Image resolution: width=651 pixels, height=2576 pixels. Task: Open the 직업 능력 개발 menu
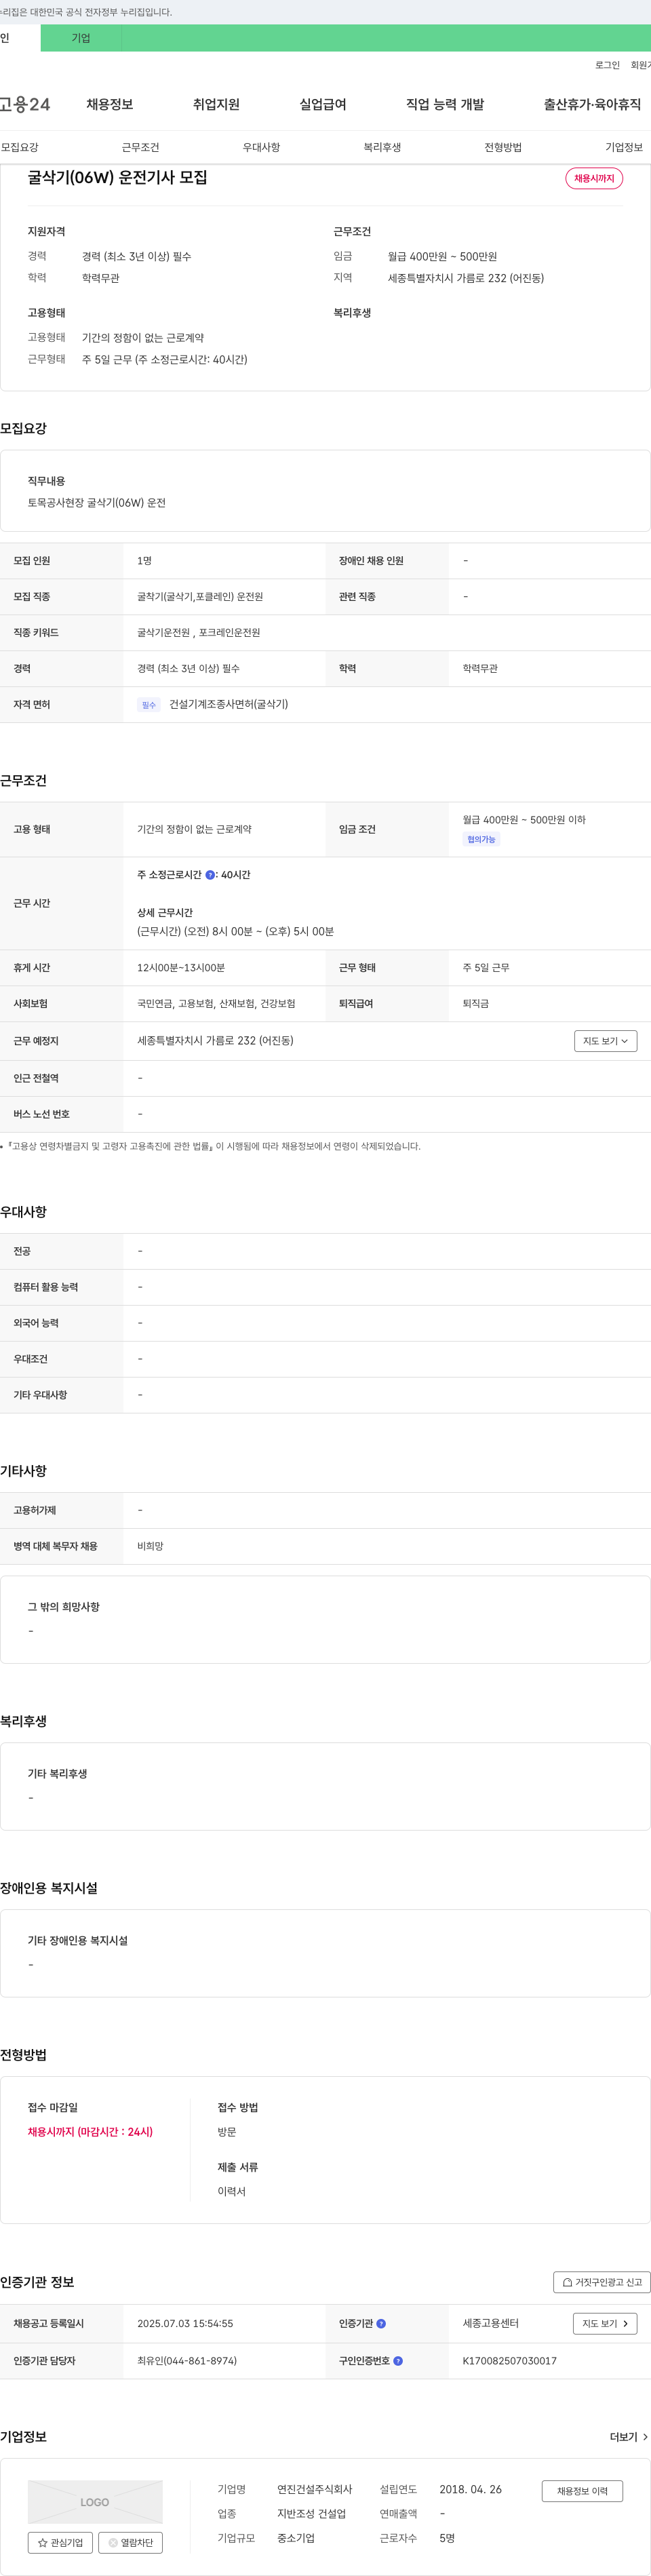pos(445,104)
